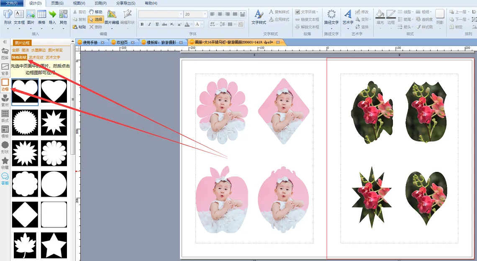Toggle bold text formatting
Viewport: 477px width, 261px height.
tap(142, 24)
